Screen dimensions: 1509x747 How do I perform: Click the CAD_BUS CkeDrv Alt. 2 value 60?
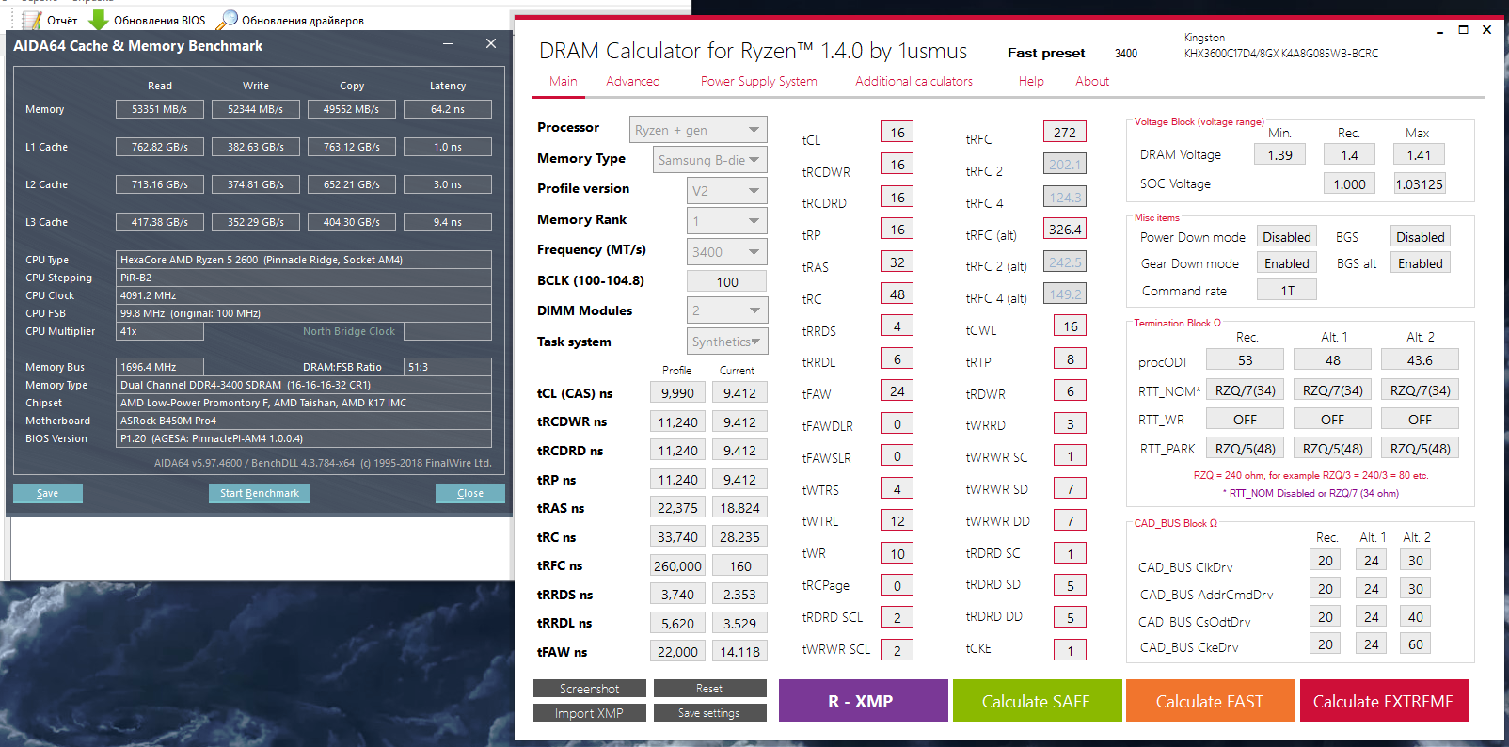point(1416,644)
